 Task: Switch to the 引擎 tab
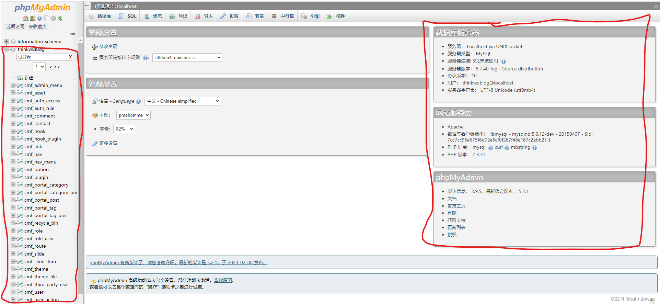[x=311, y=16]
